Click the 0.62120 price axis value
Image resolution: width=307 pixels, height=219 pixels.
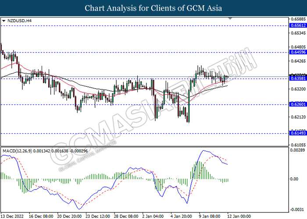pos(298,117)
